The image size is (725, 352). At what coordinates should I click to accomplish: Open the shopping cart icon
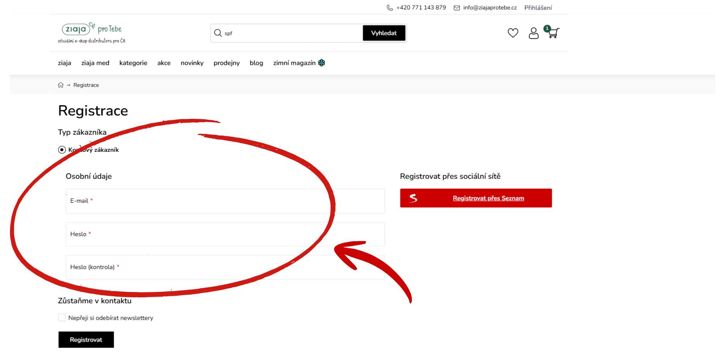pyautogui.click(x=553, y=33)
